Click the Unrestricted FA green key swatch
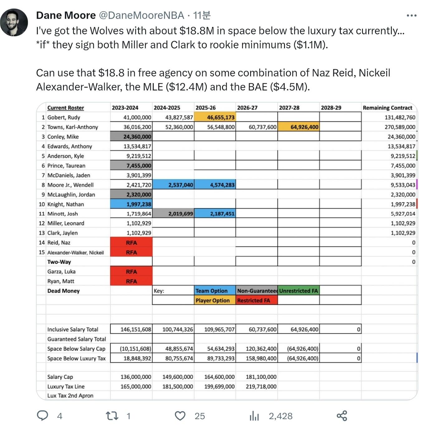The image size is (424, 427). pyautogui.click(x=298, y=291)
